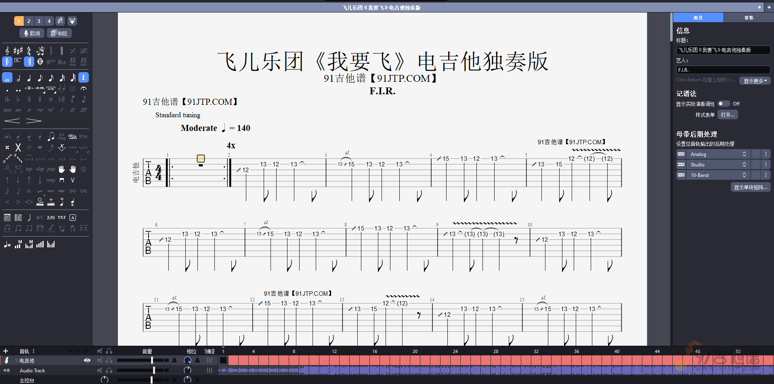Toggle concert pitch display switch
Image resolution: width=774 pixels, height=384 pixels.
(724, 104)
